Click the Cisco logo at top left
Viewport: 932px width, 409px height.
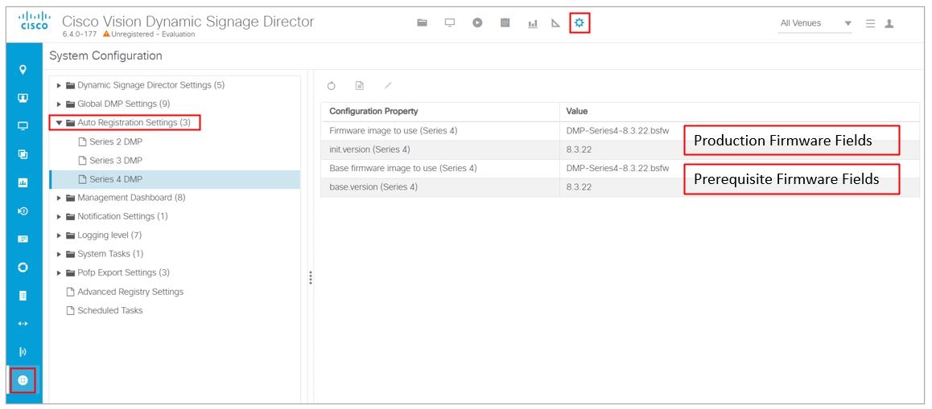(35, 22)
